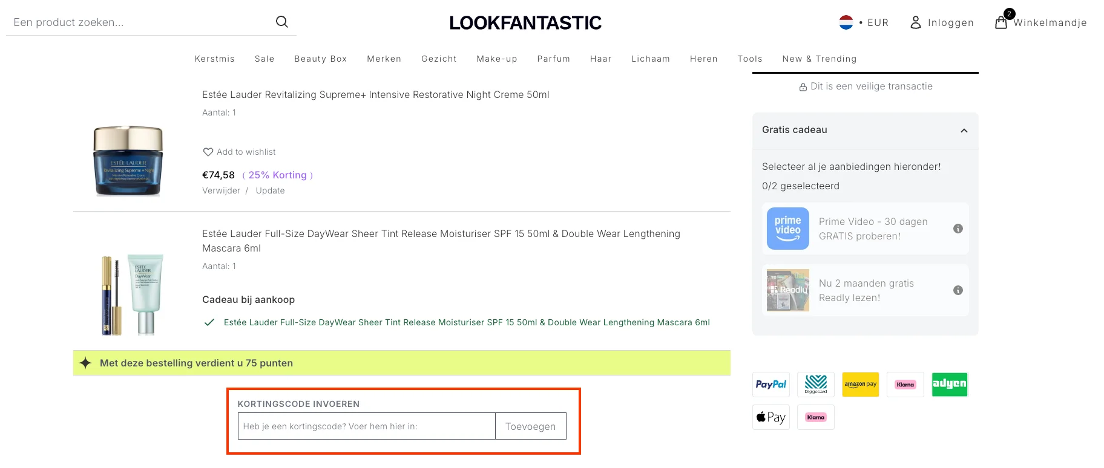Viewport: 1104px width, 468px height.
Task: Open the New & Trending menu
Action: click(820, 59)
